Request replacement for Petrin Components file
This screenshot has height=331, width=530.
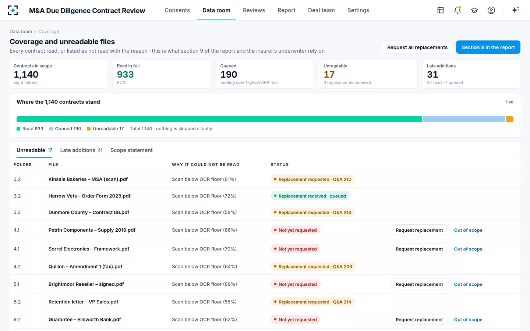point(419,230)
